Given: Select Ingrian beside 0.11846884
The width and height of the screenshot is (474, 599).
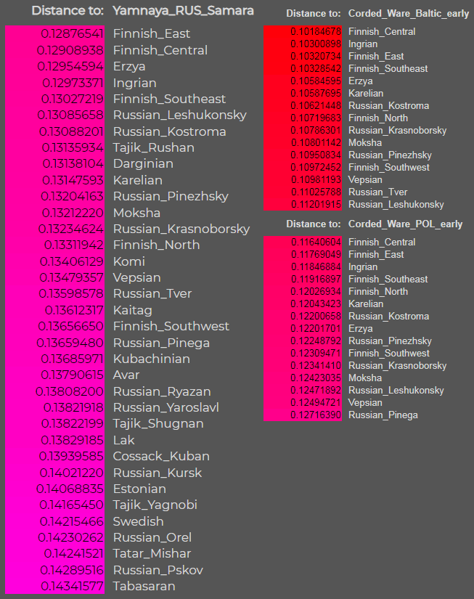Looking at the screenshot, I should pyautogui.click(x=363, y=267).
